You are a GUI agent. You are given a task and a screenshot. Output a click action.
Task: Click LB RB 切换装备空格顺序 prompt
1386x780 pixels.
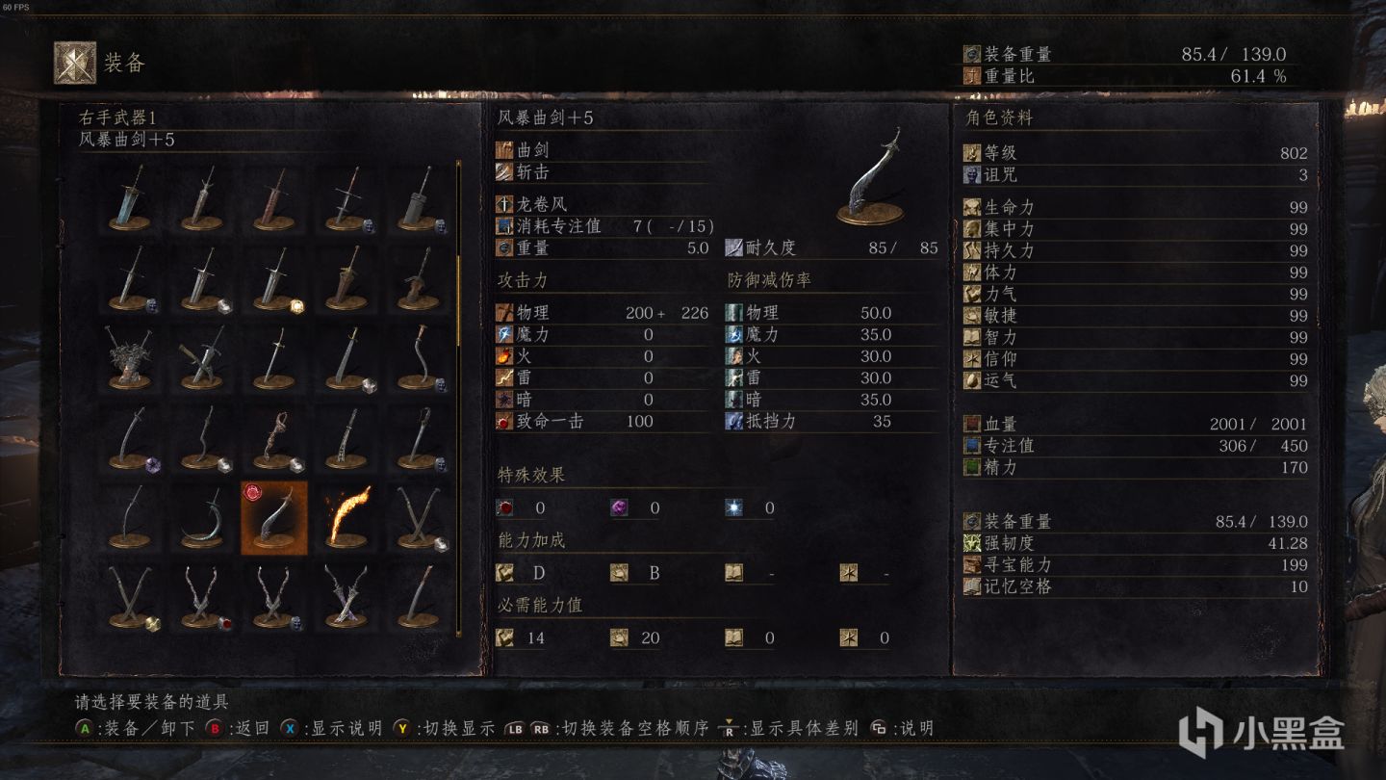point(606,728)
